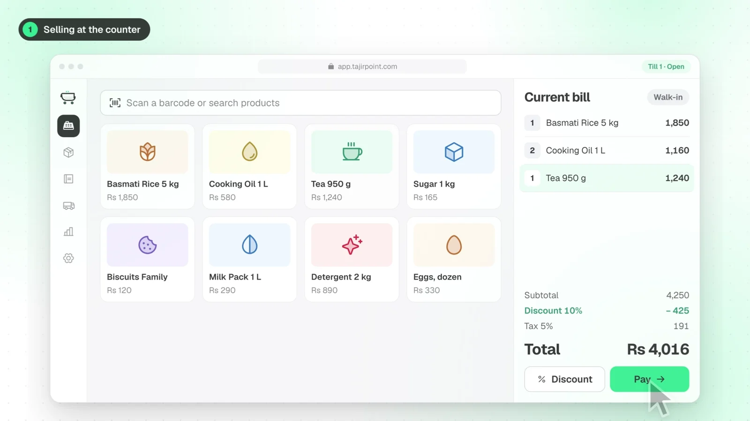Select the Cooking Oil 1 L bill line
750x421 pixels.
pos(607,151)
